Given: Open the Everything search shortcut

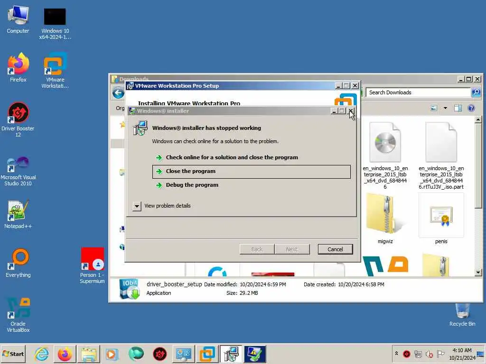Looking at the screenshot, I should pos(18,263).
